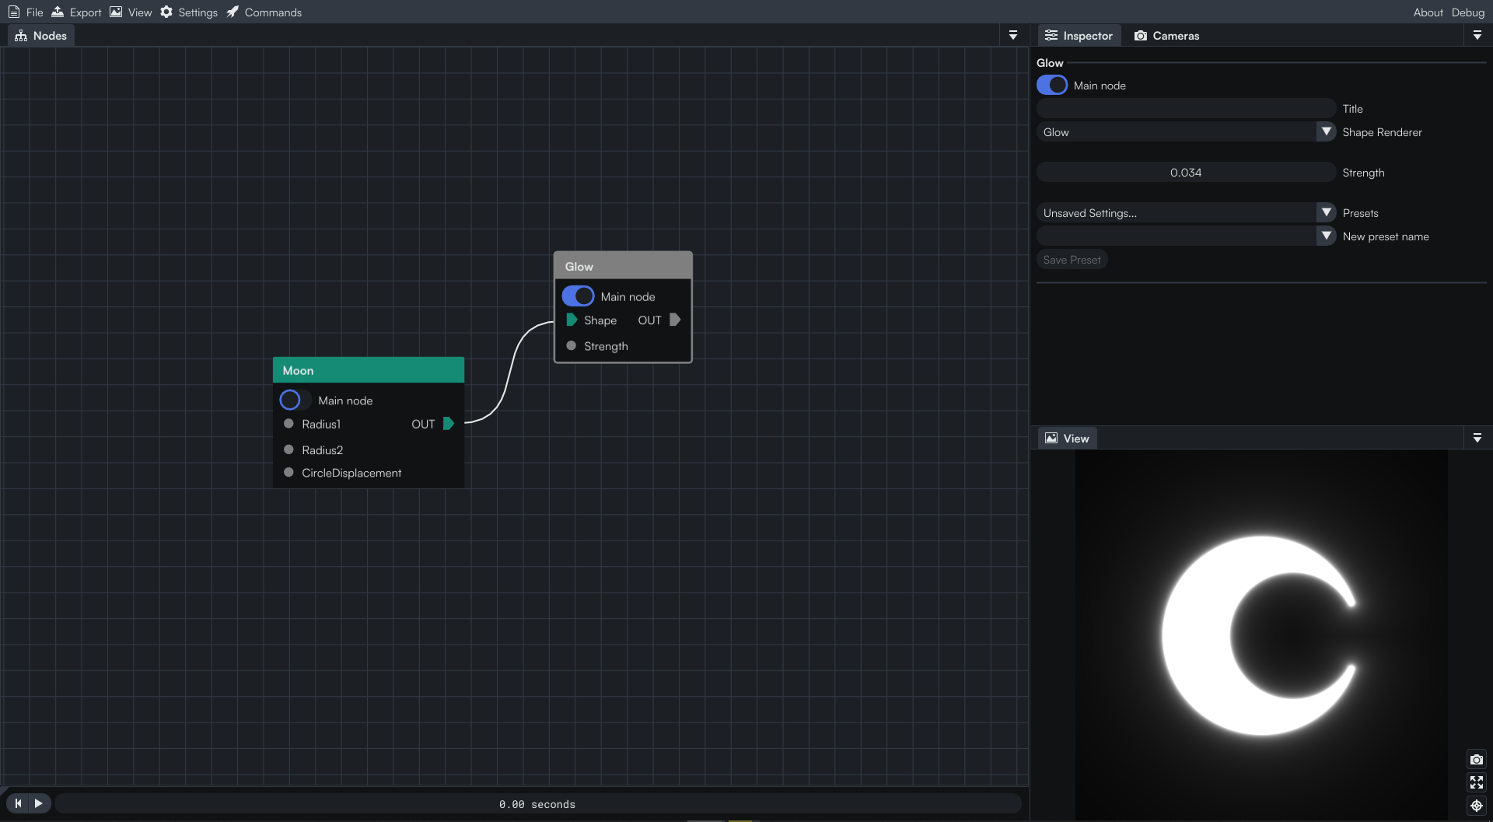This screenshot has width=1493, height=822.
Task: Open the Presets dropdown
Action: pos(1186,213)
